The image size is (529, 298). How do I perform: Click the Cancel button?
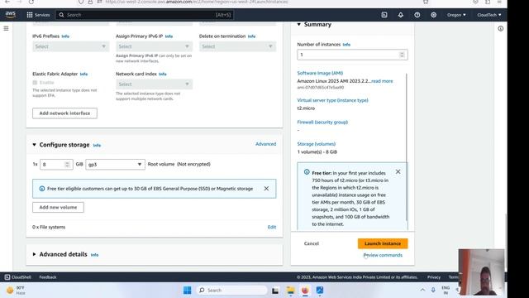(312, 243)
